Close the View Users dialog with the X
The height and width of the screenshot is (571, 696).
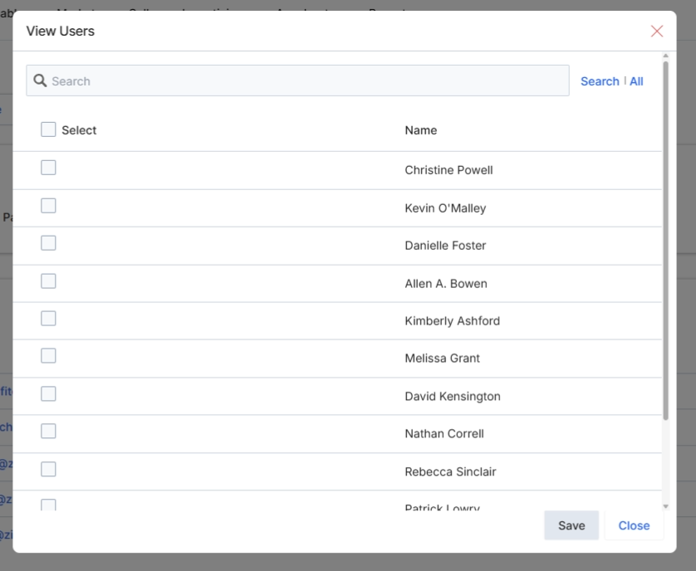pos(657,31)
